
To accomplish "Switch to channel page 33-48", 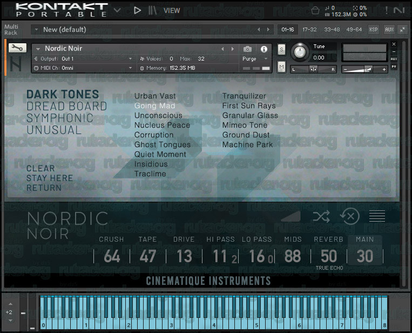I will pos(332,29).
